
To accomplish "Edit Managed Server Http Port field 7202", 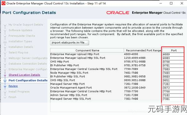I will [173, 84].
